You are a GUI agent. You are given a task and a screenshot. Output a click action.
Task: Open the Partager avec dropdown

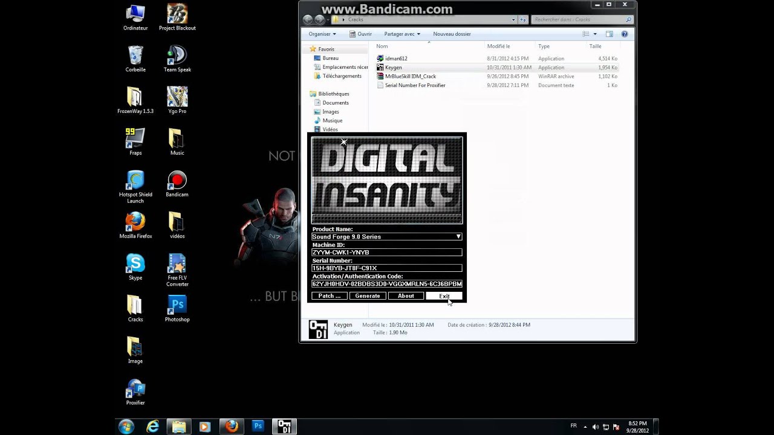pyautogui.click(x=402, y=34)
